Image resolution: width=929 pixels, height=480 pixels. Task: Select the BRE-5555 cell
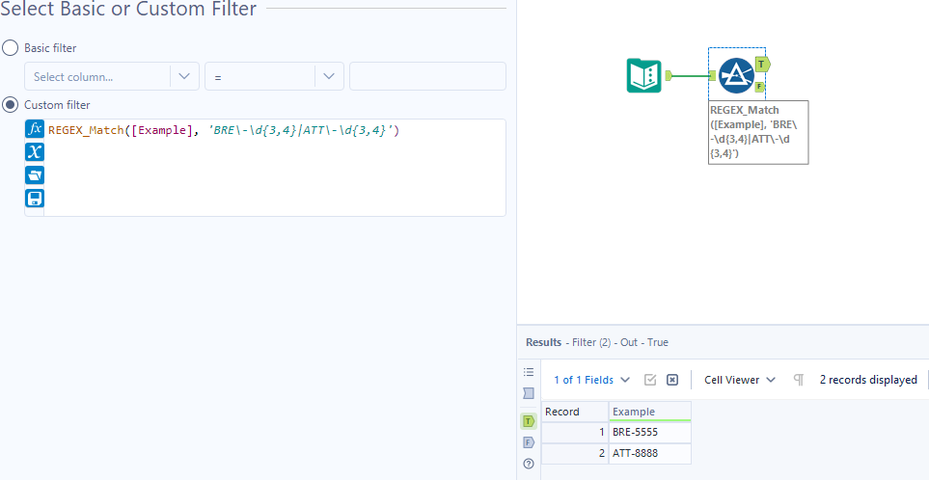pyautogui.click(x=650, y=432)
